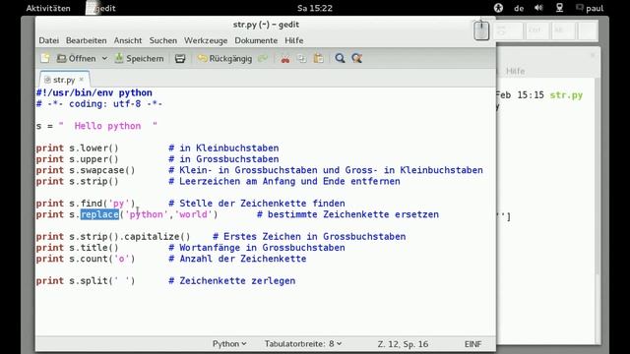Switch keyboard layout via the de indicator

coord(519,8)
